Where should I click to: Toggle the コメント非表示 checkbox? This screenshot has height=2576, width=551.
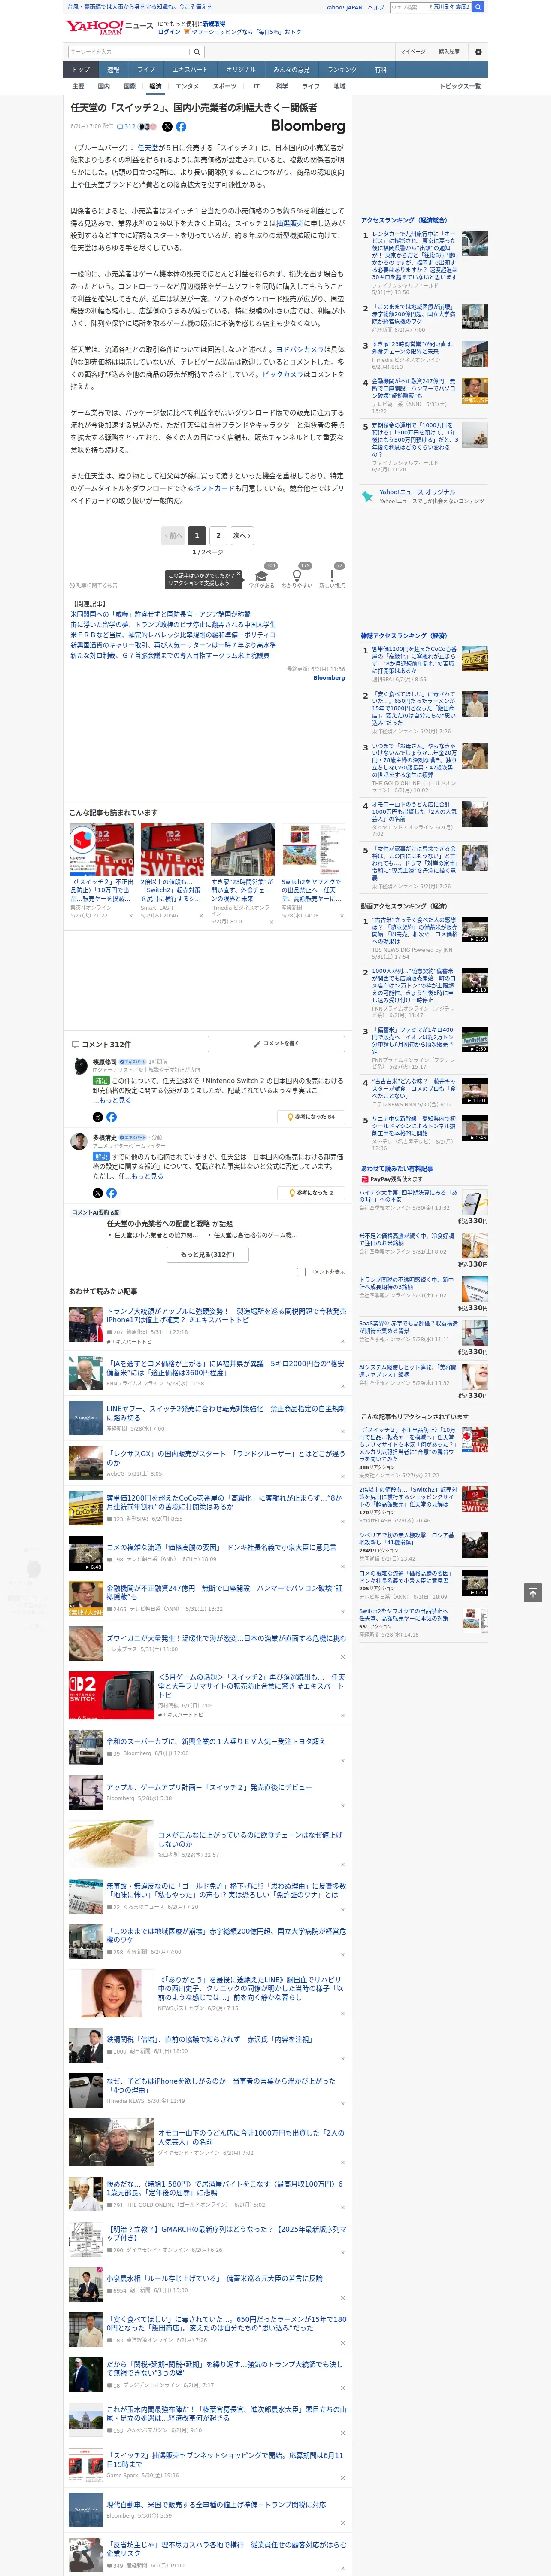[301, 1272]
